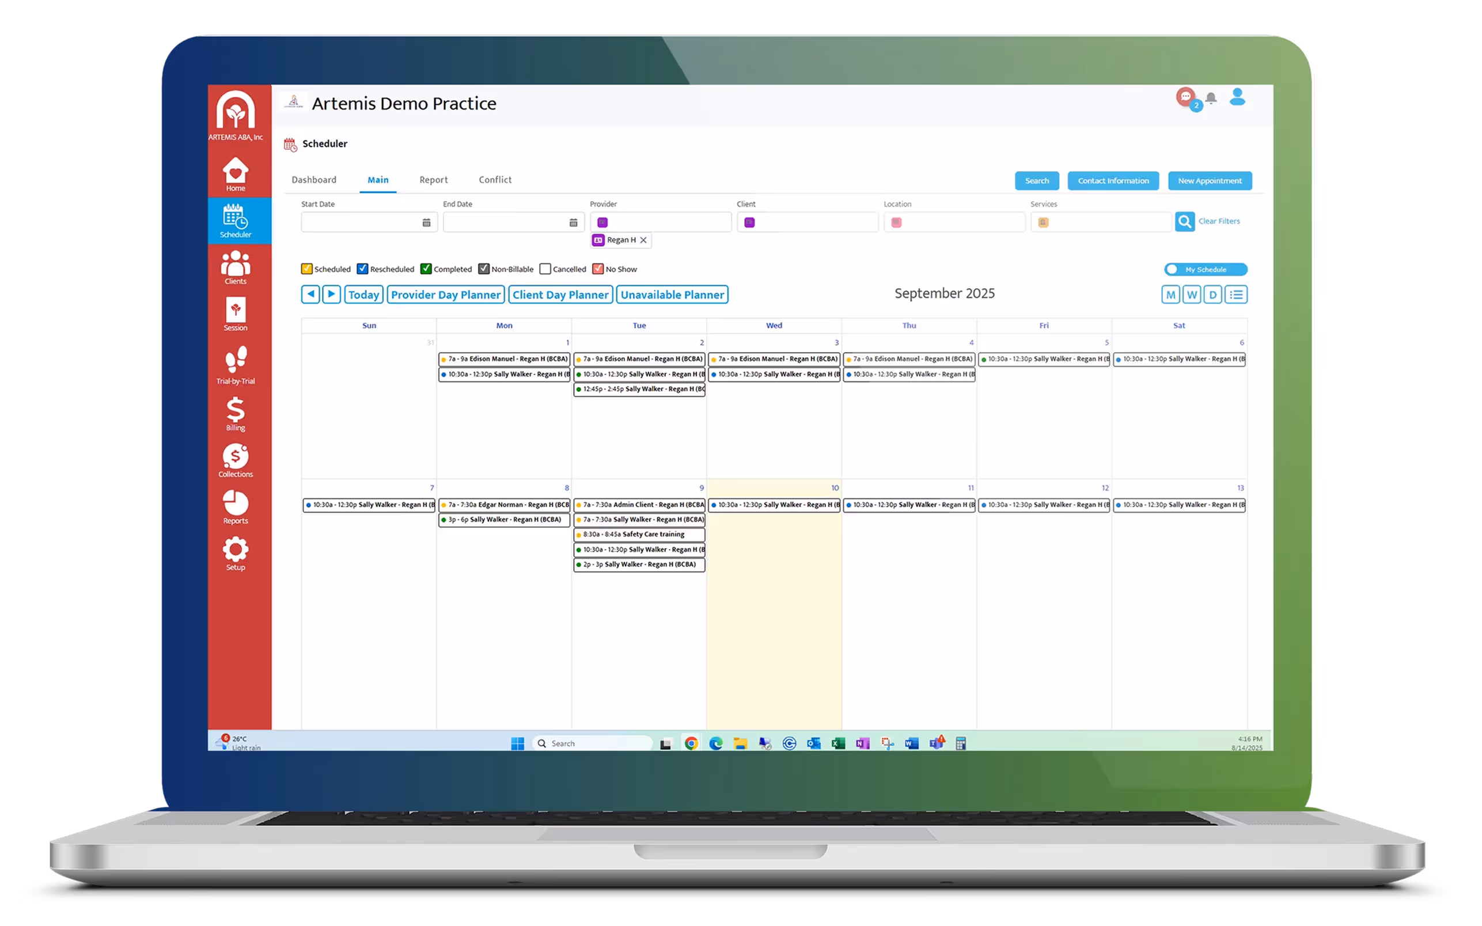The image size is (1482, 926).
Task: Switch to the Dashboard tab
Action: pos(313,180)
